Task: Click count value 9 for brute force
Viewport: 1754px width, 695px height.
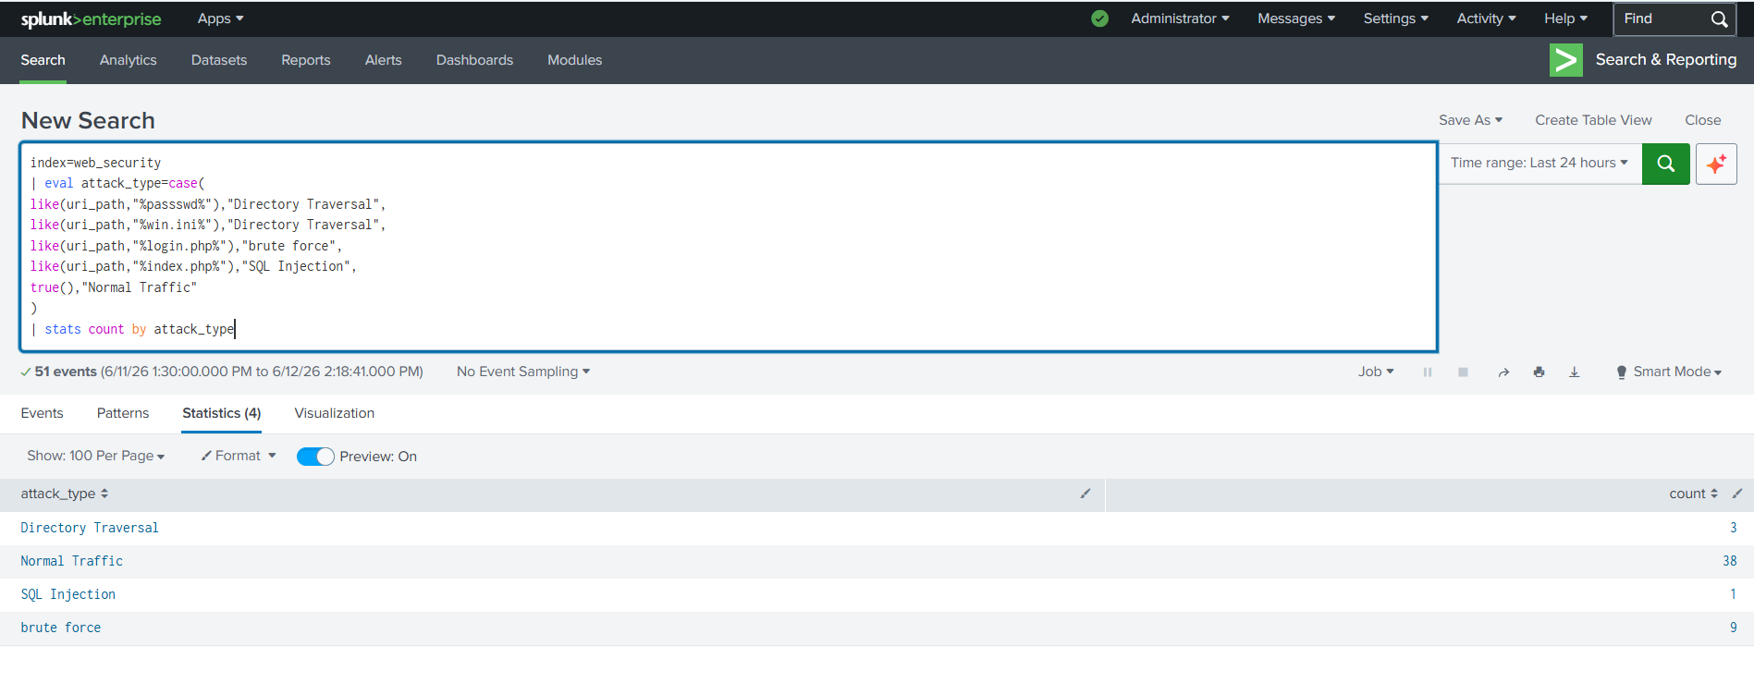Action: click(1734, 628)
